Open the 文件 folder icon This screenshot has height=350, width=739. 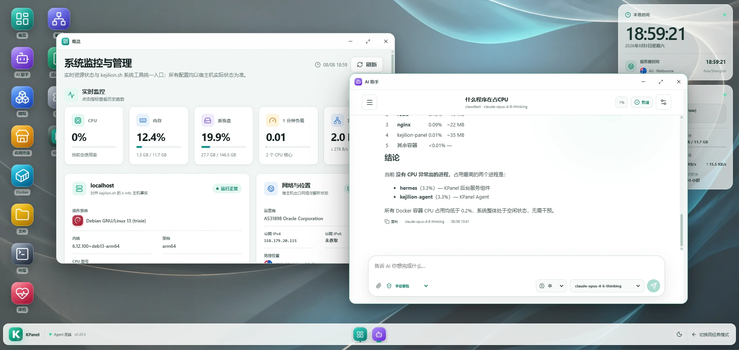tap(22, 215)
